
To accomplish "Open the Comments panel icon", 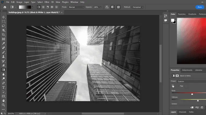I will (x=166, y=21).
